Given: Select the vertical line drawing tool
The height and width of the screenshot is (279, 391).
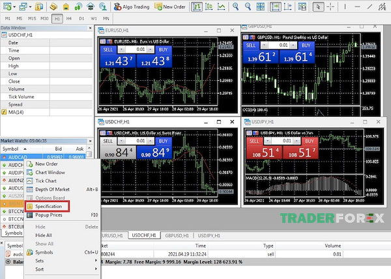Looking at the screenshot, I should click(345, 7).
